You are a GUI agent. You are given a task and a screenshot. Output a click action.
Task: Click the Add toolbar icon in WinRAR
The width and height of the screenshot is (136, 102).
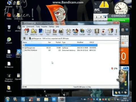point(26,32)
